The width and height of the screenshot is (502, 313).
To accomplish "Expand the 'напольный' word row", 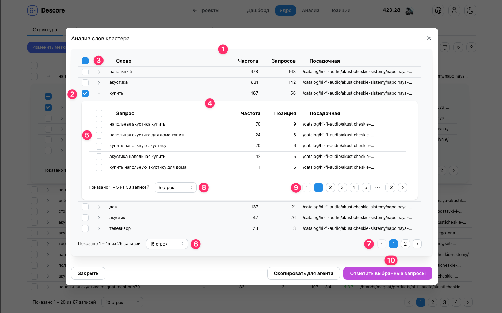I will (x=99, y=72).
